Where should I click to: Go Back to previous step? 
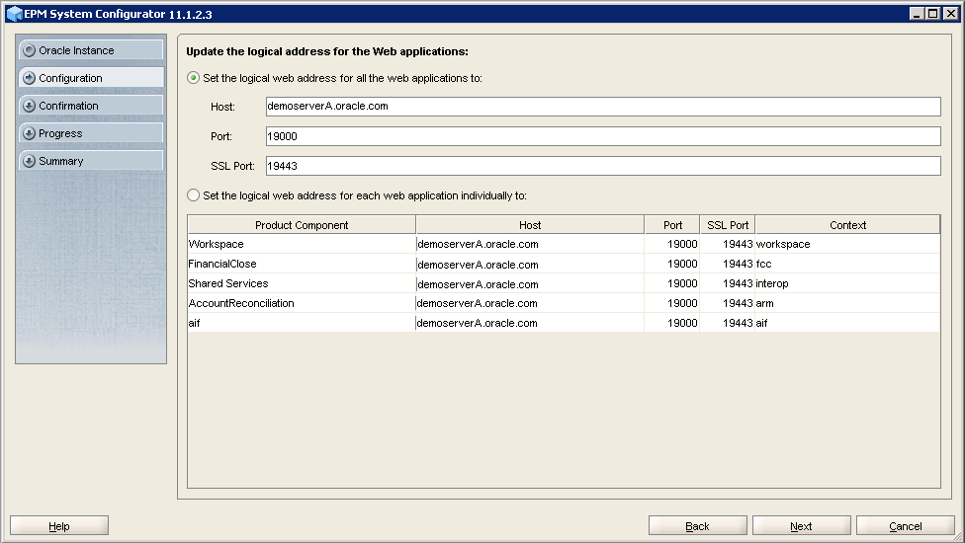[697, 526]
